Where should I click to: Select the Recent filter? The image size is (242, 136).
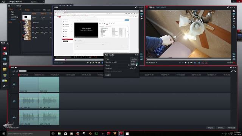coord(13,20)
